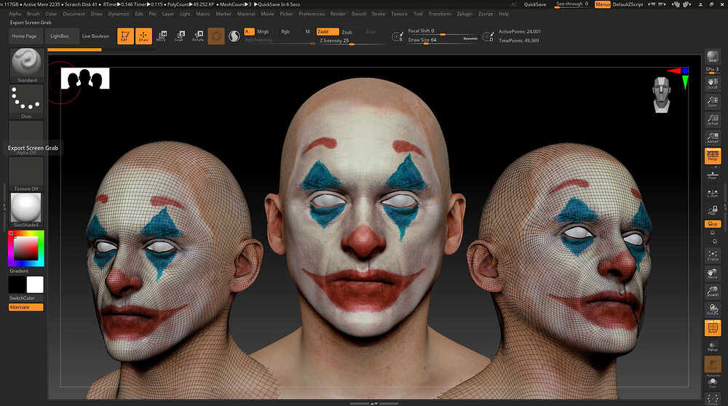Click the QuickSave button
728x406 pixels.
[535, 4]
